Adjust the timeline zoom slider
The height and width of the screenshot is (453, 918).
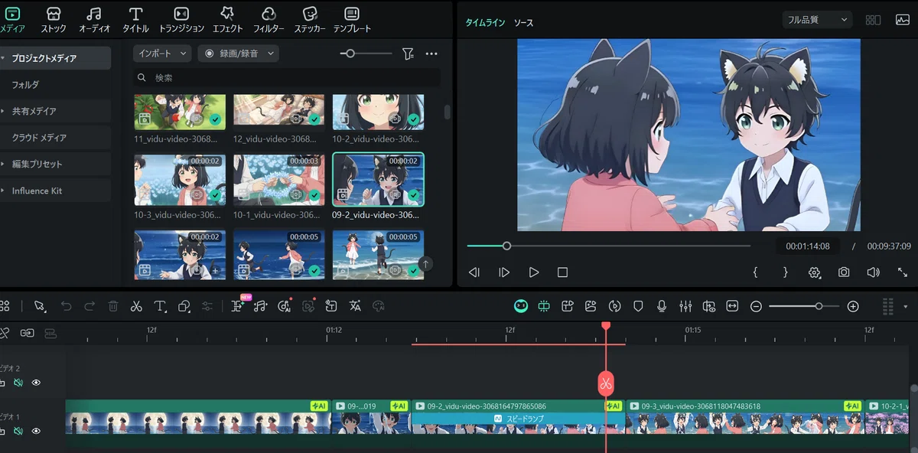tap(804, 306)
